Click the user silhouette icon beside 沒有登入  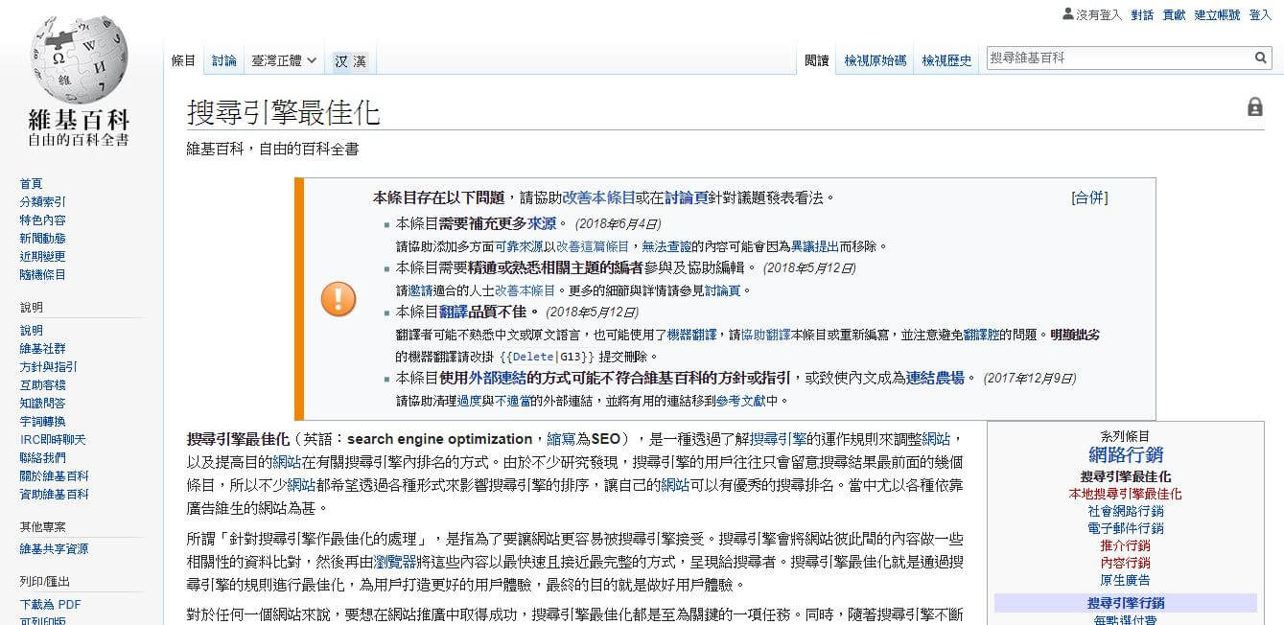1068,14
